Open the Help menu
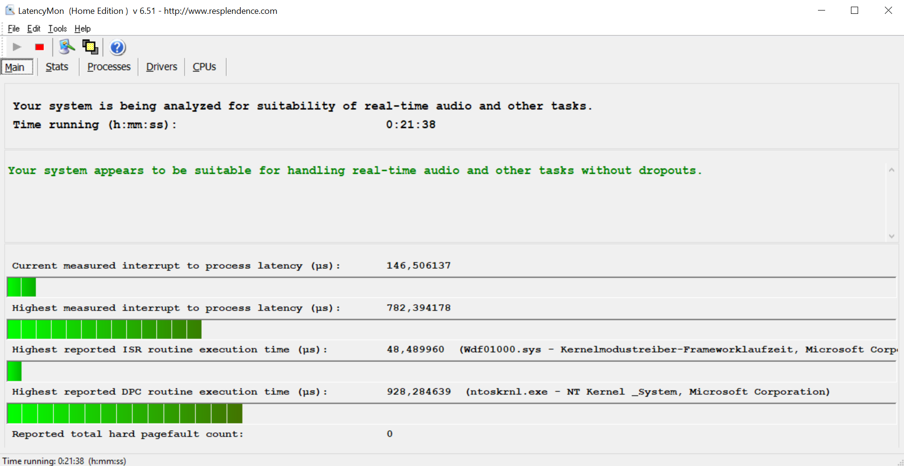 pyautogui.click(x=82, y=29)
